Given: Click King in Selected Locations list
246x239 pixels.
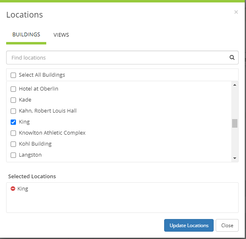Looking at the screenshot, I should 23,189.
